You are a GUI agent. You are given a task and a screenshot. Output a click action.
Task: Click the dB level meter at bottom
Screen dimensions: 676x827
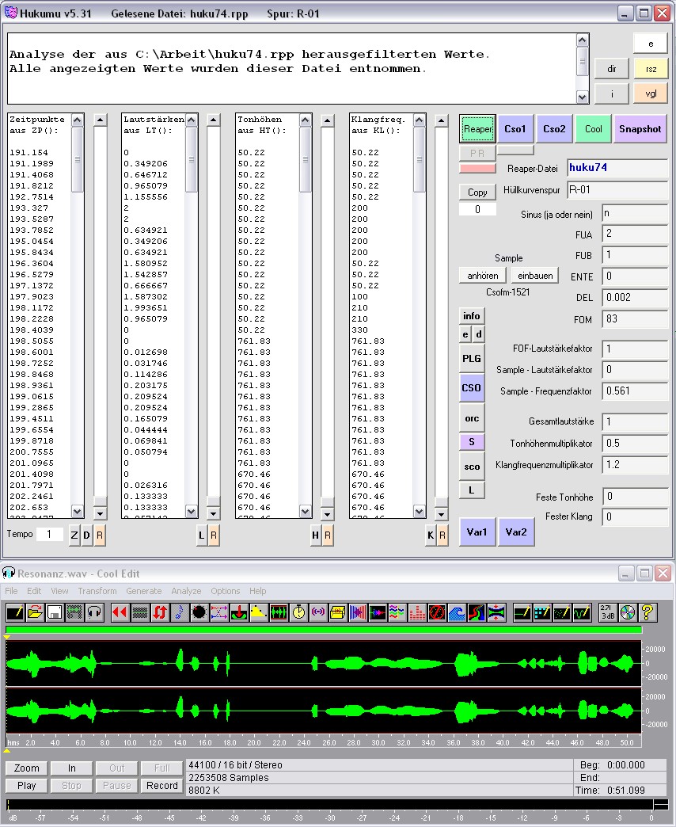[x=338, y=805]
